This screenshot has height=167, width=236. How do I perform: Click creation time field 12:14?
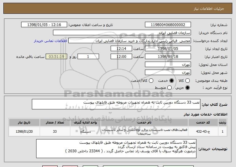pos(121,49)
